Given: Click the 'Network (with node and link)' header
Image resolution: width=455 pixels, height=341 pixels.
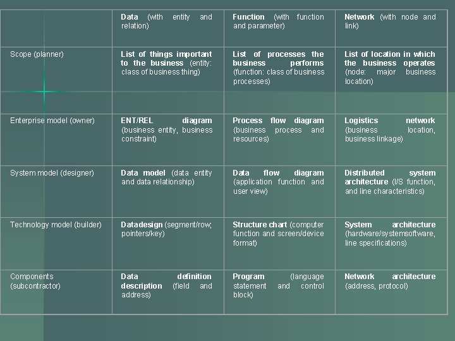Looking at the screenshot, I should pos(390,21).
